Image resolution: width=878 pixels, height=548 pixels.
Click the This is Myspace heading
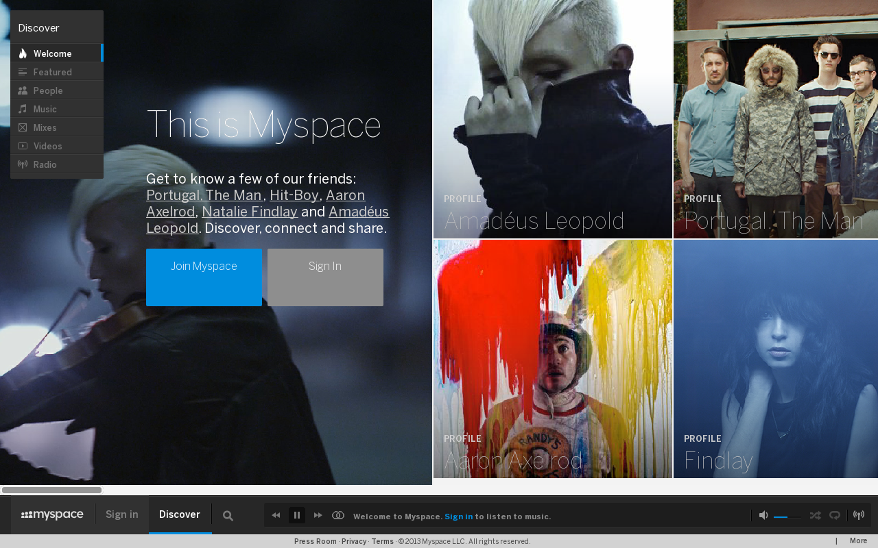click(x=263, y=125)
